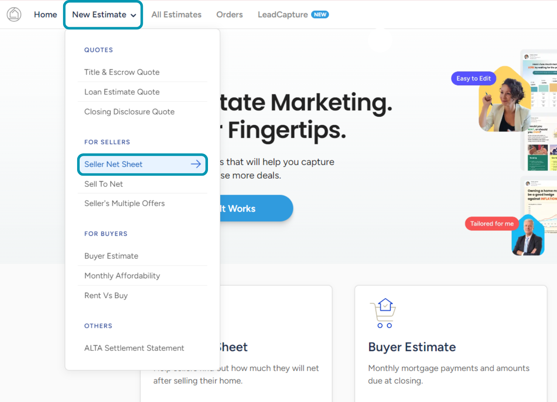Click the Buyer Estimate card description text
The width and height of the screenshot is (557, 402).
[448, 374]
